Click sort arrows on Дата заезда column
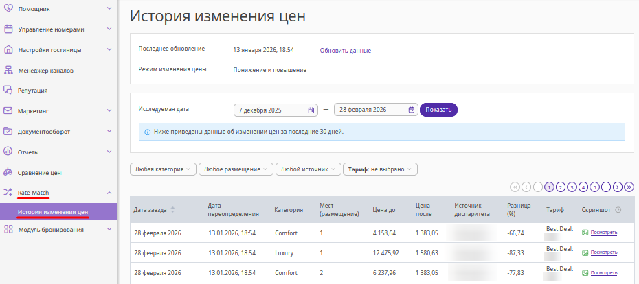The width and height of the screenshot is (639, 284). click(172, 210)
